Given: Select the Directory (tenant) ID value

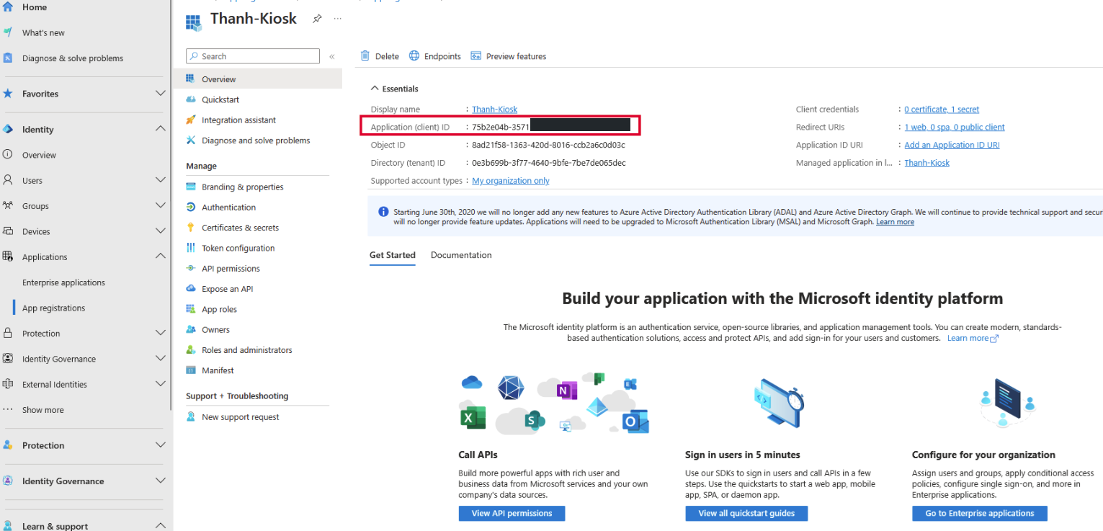Looking at the screenshot, I should point(548,163).
